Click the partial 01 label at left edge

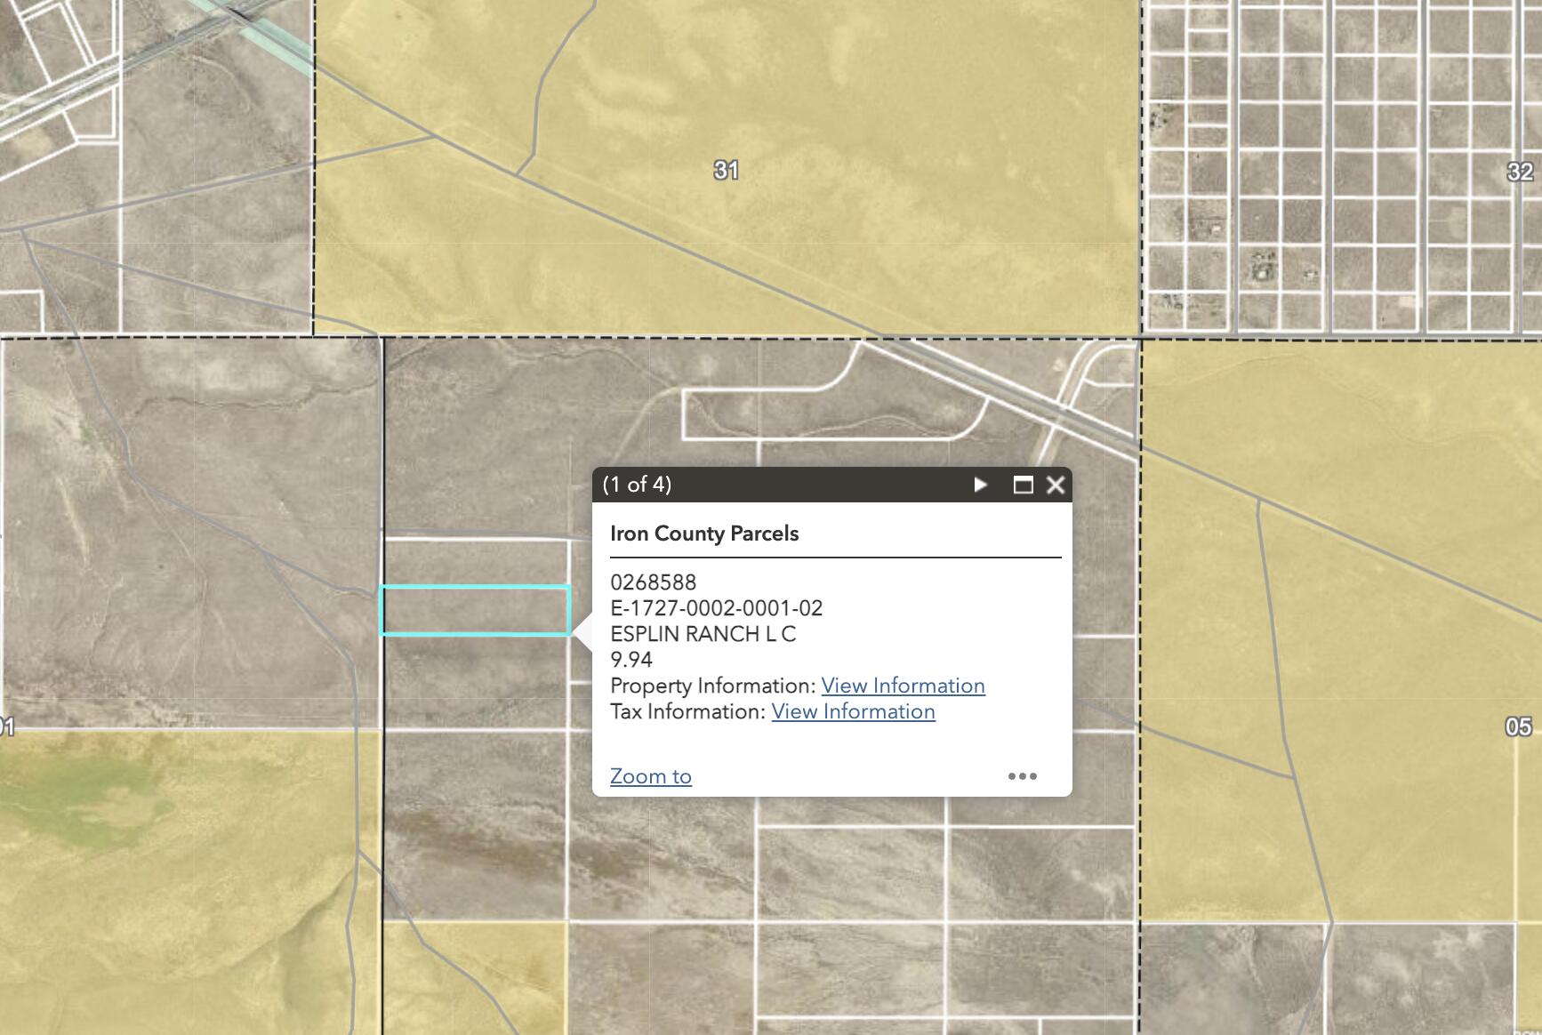click(x=6, y=728)
